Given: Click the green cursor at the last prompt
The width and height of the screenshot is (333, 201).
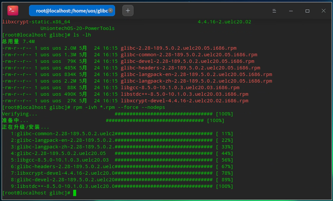Looking at the screenshot, I should point(75,193).
